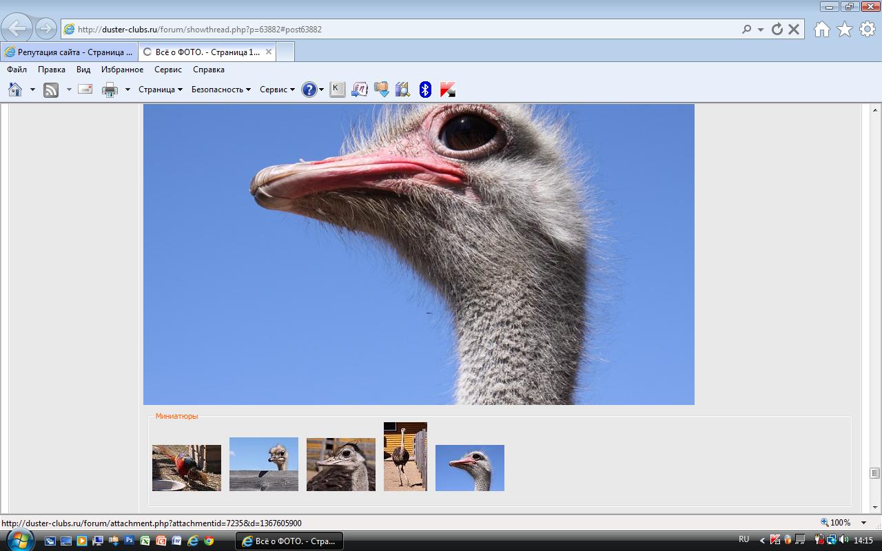
Task: Open the Файл menu
Action: coord(17,70)
